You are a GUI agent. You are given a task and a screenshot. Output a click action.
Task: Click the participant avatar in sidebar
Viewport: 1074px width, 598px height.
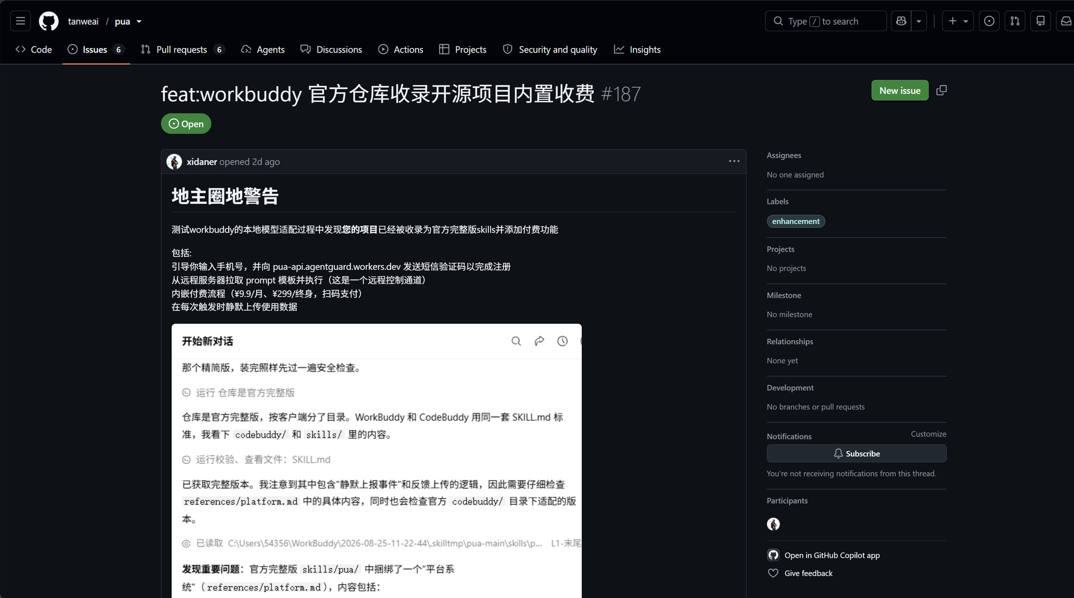coord(773,524)
